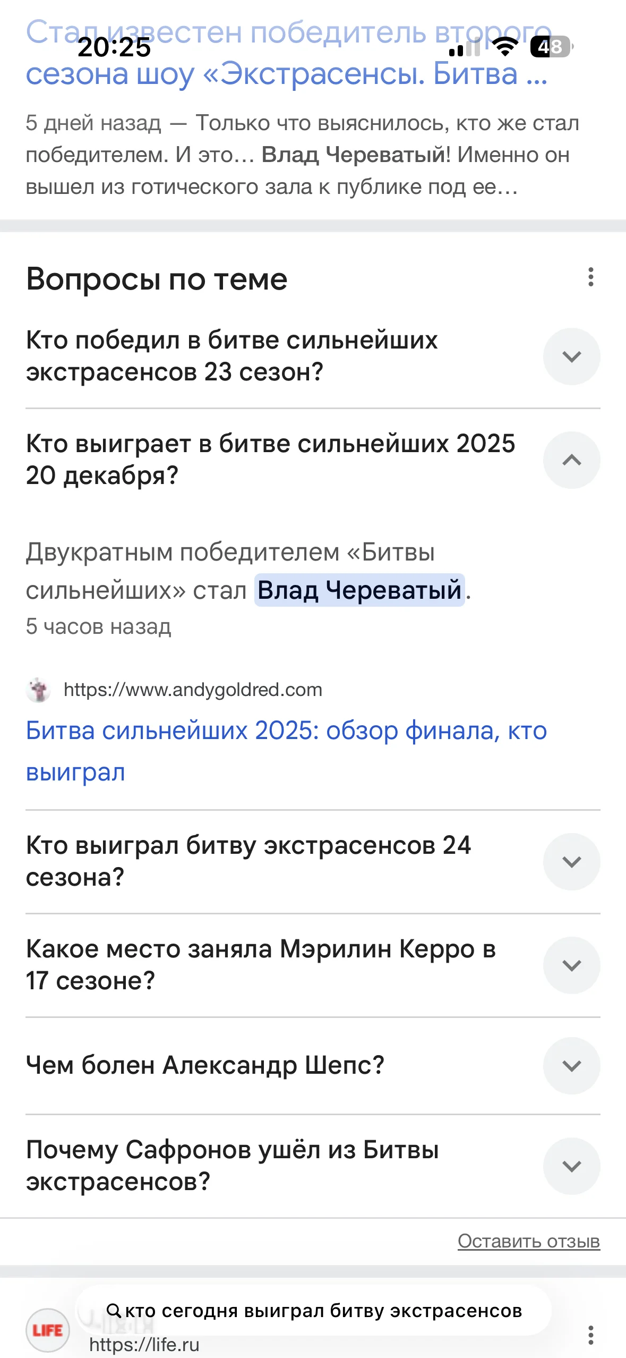Screen dimensions: 626x1358
Task: Tap the 20:25 clock in status bar
Action: click(x=114, y=47)
